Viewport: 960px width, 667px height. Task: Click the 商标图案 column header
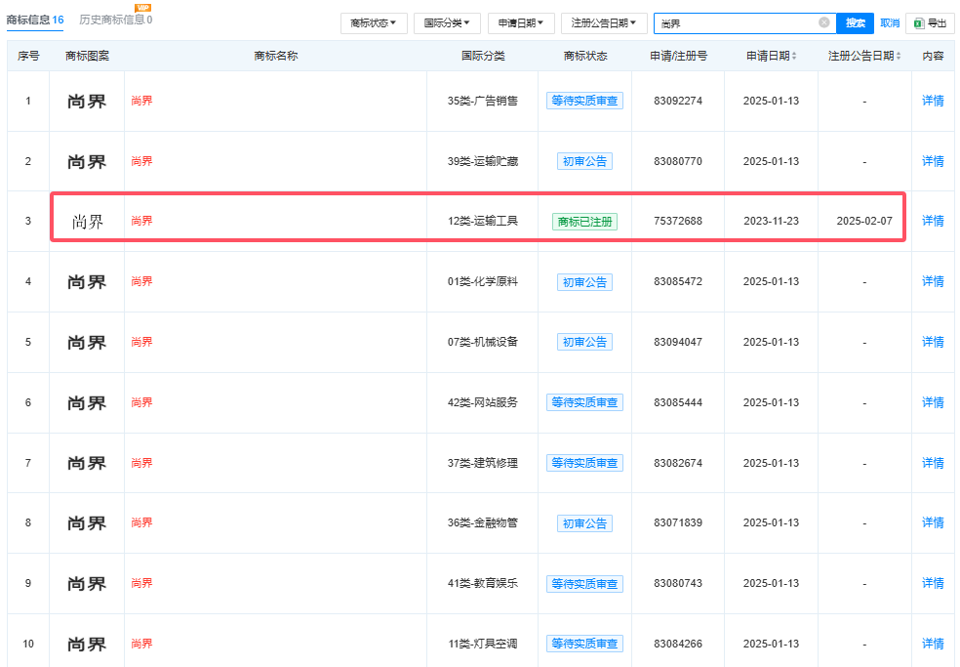point(87,56)
